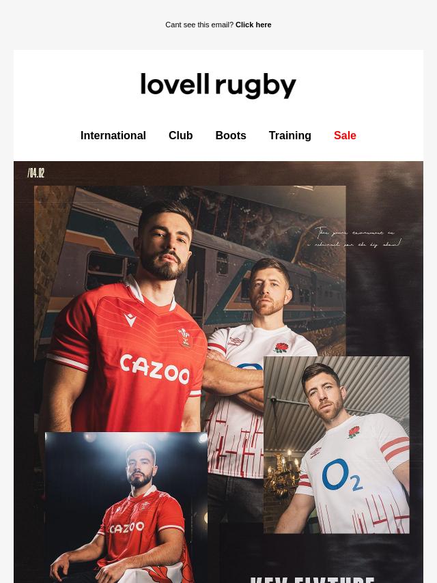Open the International navigation item
The width and height of the screenshot is (437, 583).
pos(113,136)
